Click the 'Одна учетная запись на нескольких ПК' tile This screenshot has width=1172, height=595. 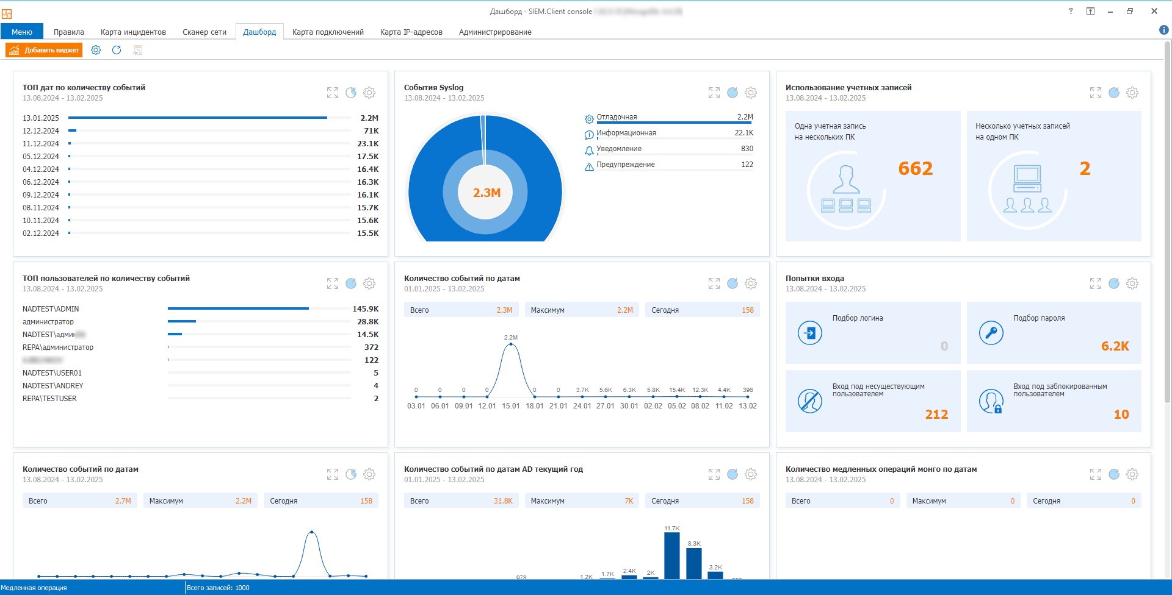pos(872,176)
